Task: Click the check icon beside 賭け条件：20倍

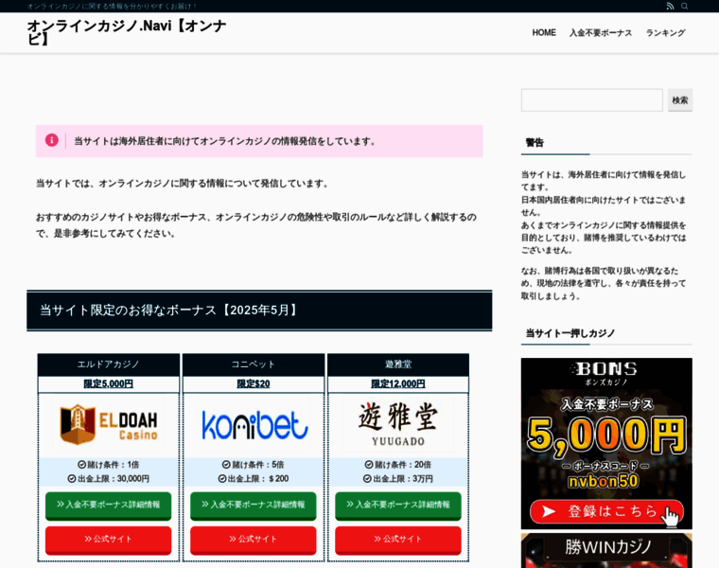Action: tap(369, 464)
